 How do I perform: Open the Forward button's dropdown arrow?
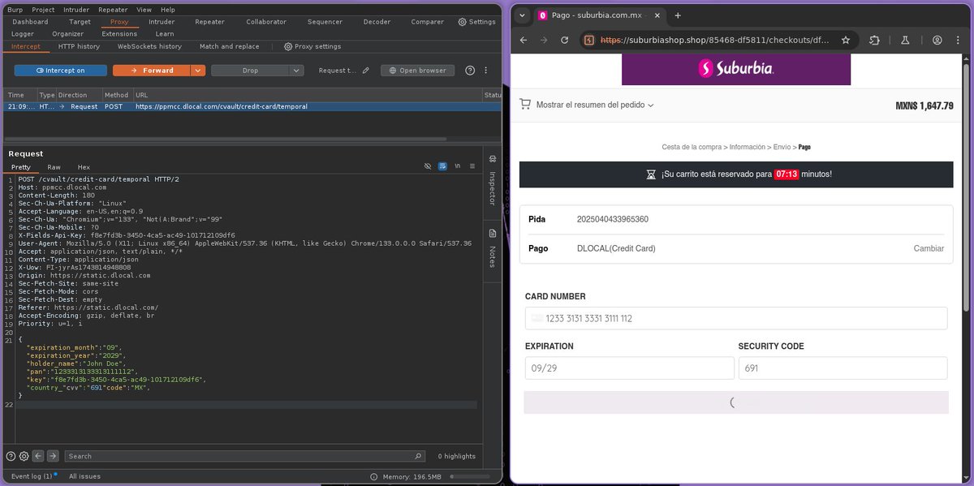[x=198, y=71]
